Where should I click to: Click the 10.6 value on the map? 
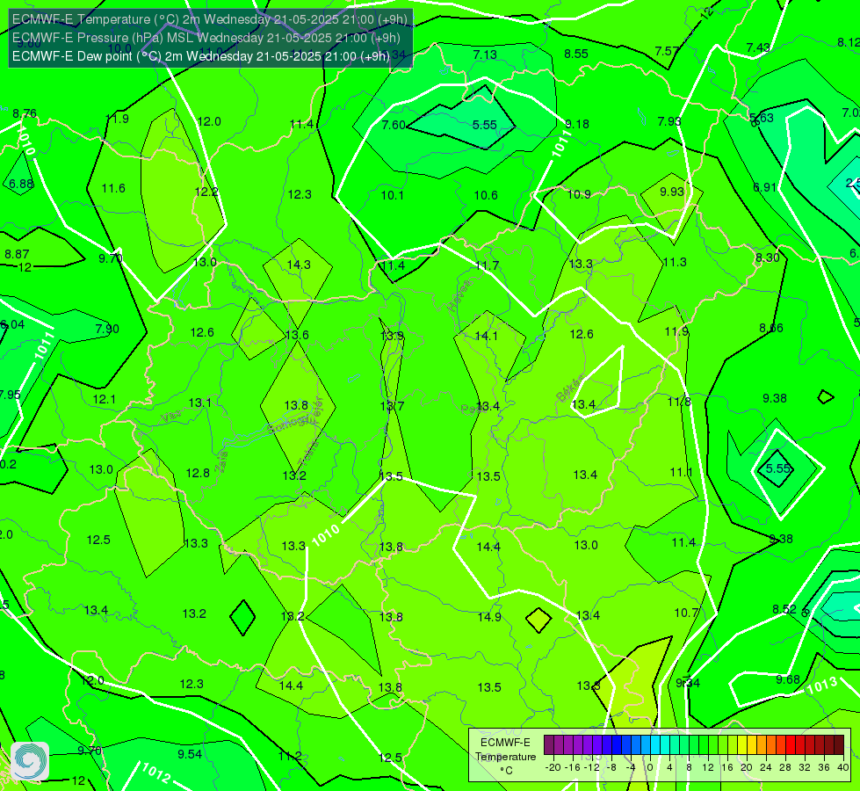pos(486,195)
